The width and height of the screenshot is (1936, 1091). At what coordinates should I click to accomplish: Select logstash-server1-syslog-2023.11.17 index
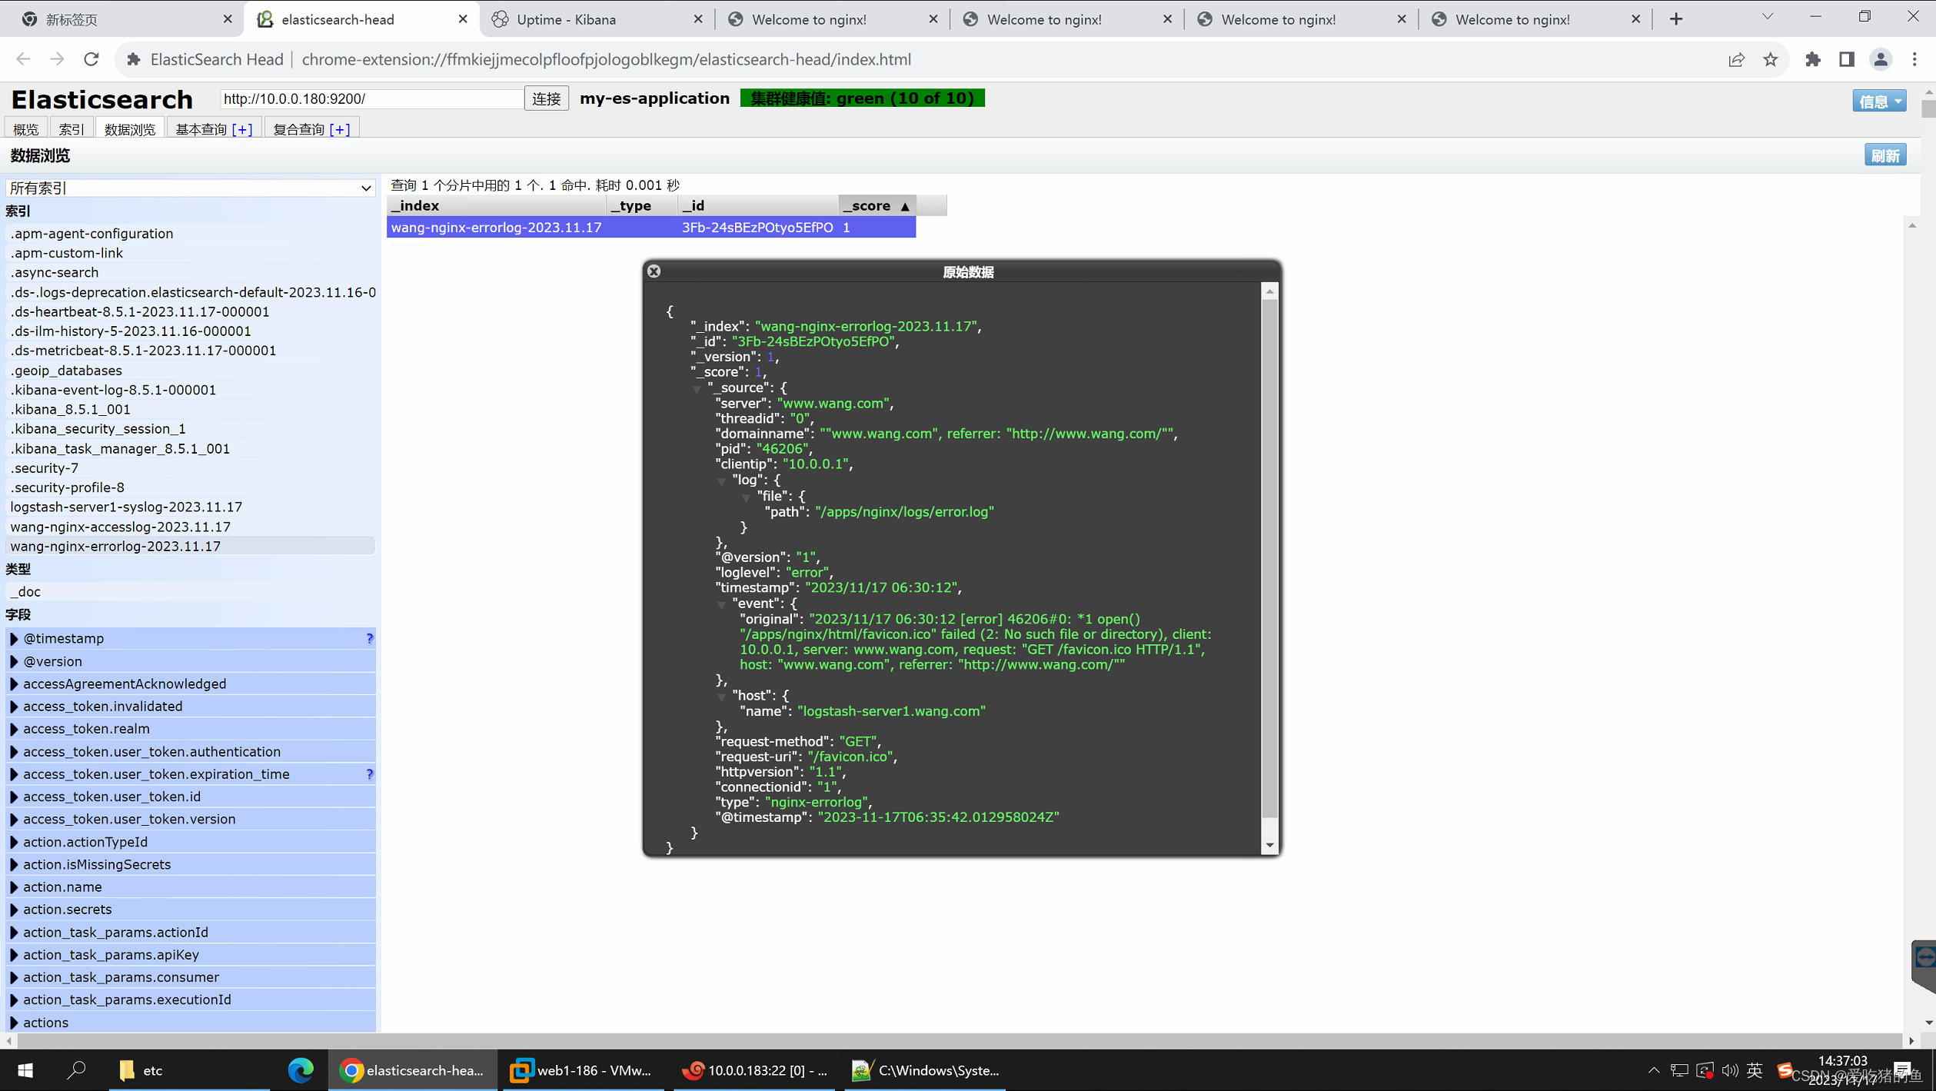(126, 507)
